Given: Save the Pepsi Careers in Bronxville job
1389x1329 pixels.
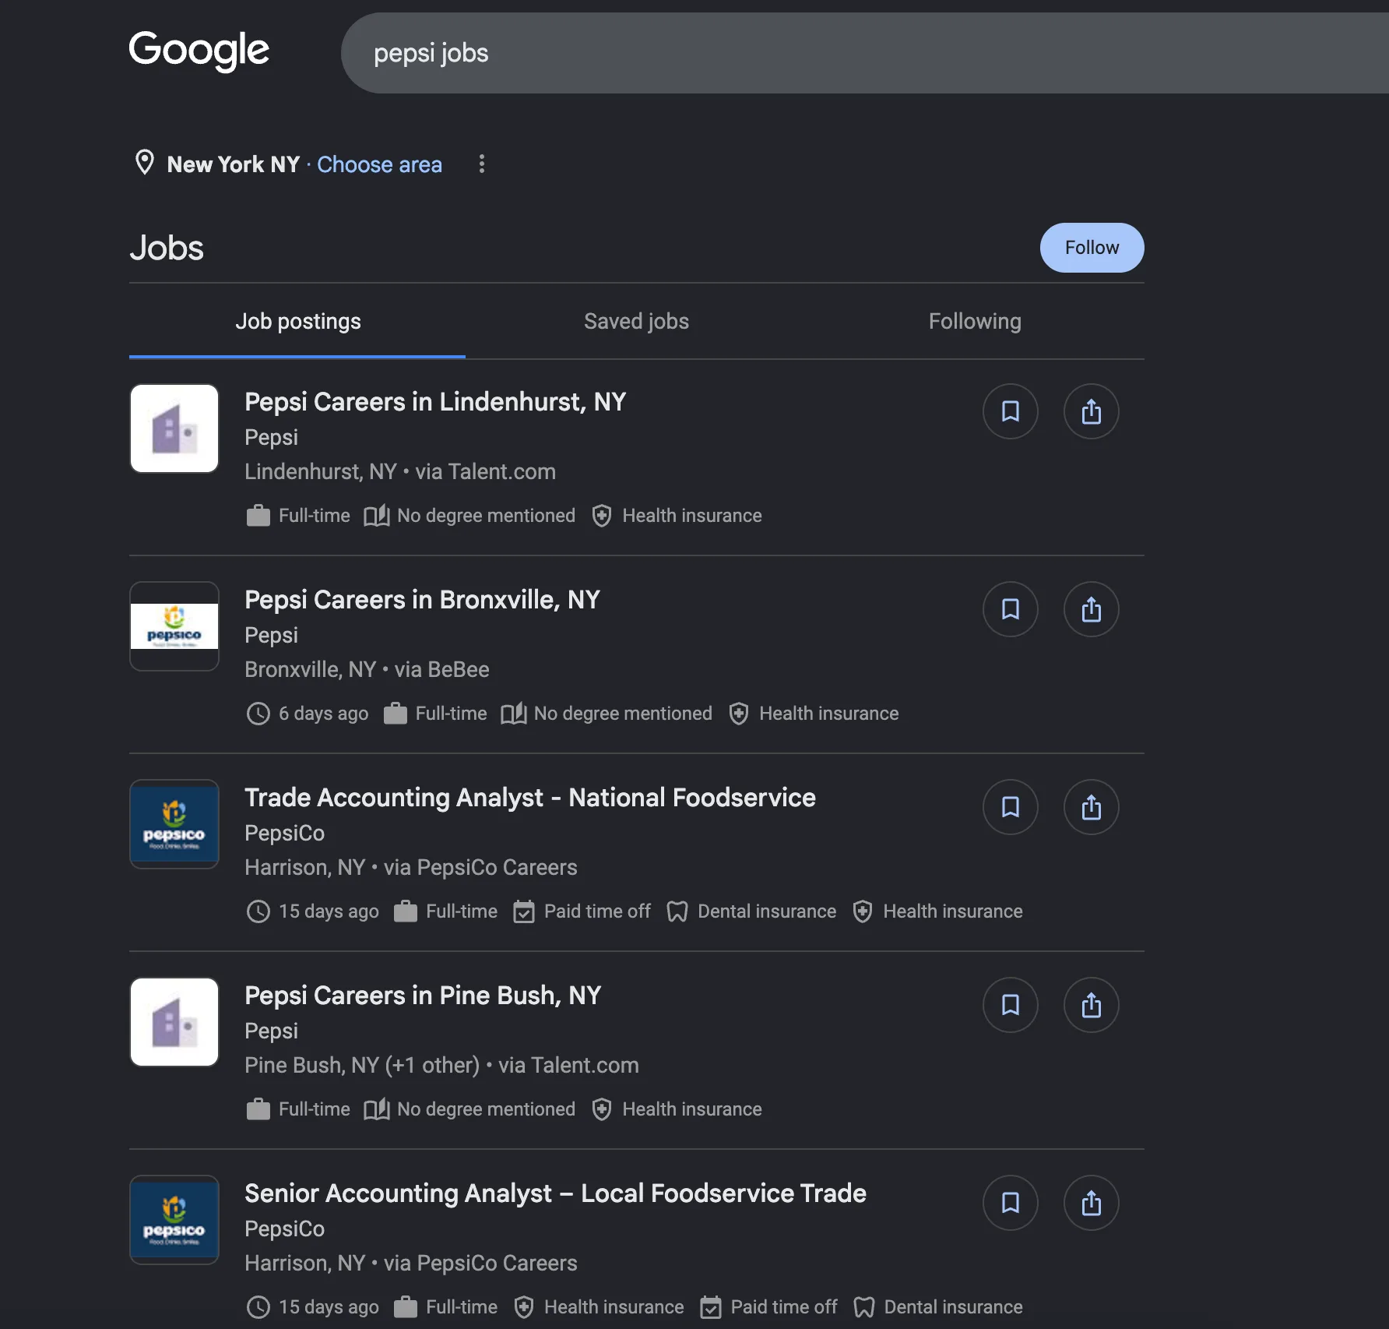Looking at the screenshot, I should tap(1010, 609).
